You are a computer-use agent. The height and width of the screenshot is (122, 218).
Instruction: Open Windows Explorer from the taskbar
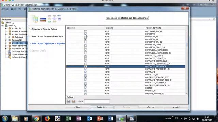tap(15, 119)
